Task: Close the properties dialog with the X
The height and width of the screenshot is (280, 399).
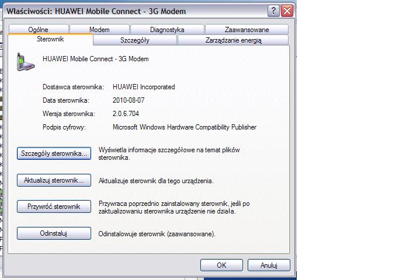Action: pos(286,10)
